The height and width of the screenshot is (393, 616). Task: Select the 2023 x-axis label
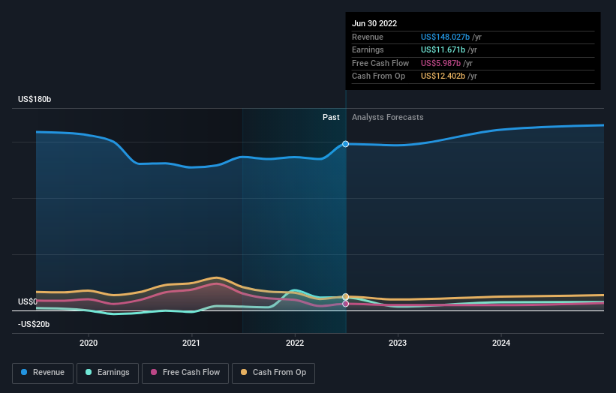tap(398, 343)
